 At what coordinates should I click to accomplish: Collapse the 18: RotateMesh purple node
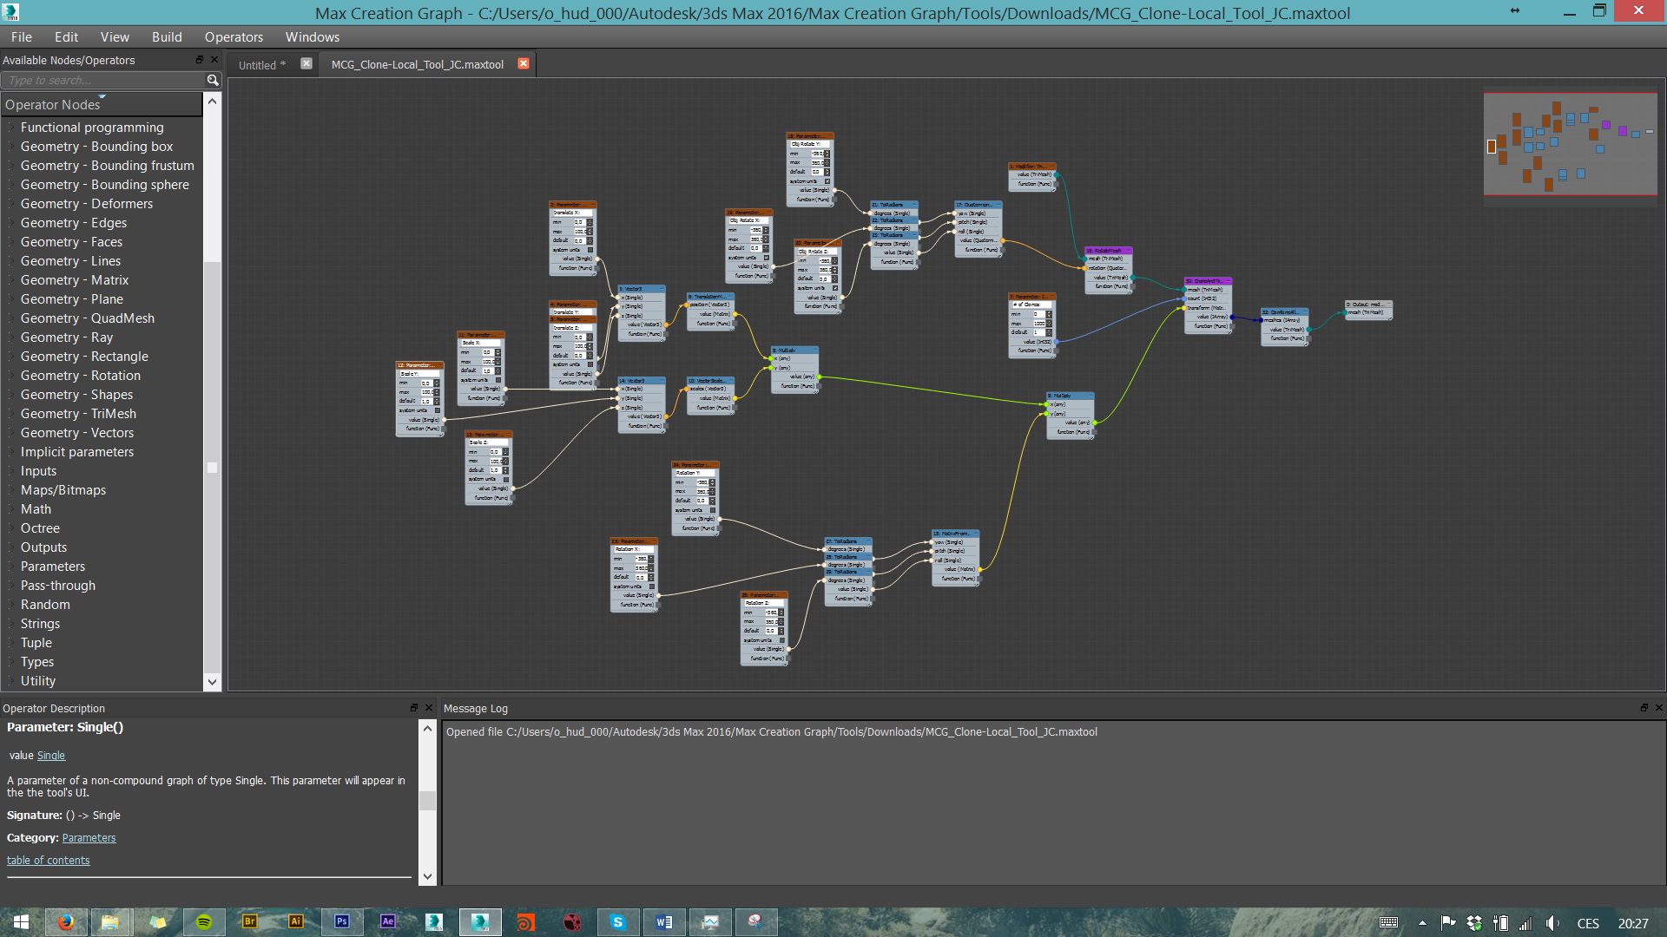tap(1128, 251)
